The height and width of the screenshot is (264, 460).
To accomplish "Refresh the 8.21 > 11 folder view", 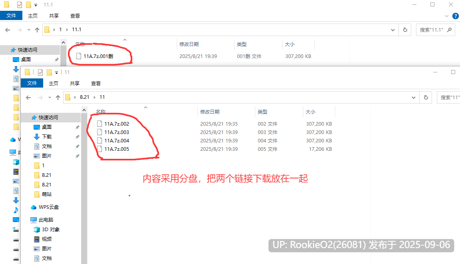I will (426, 98).
